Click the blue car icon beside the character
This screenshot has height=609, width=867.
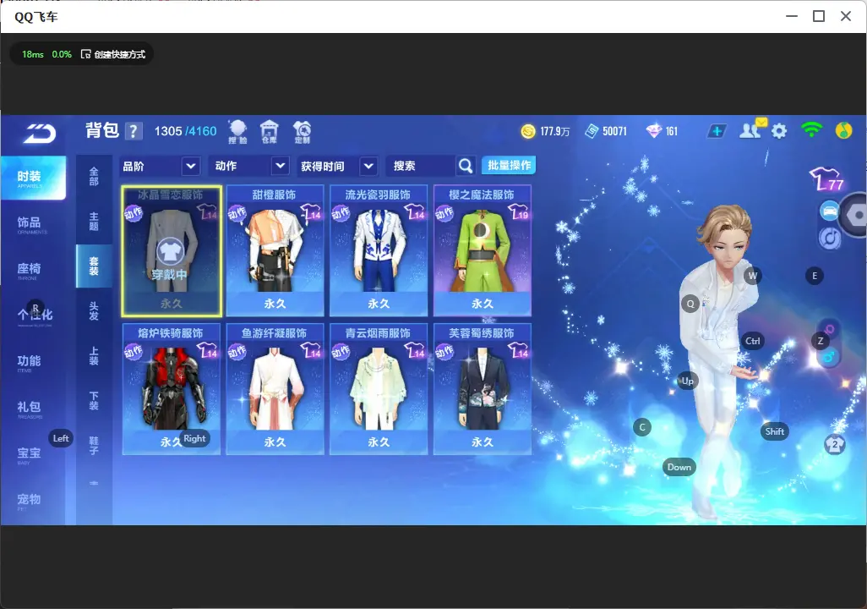pyautogui.click(x=830, y=211)
